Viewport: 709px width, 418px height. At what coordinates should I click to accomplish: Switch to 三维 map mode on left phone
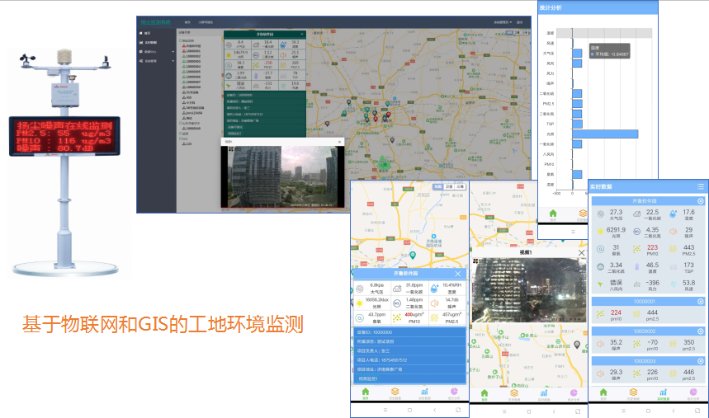pos(460,186)
